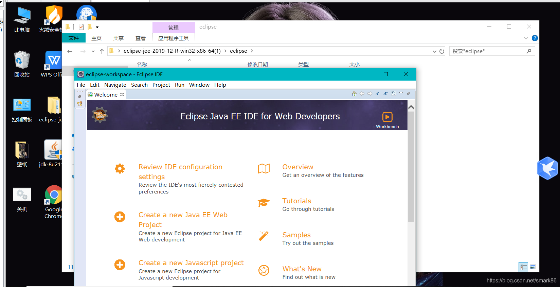This screenshot has height=287, width=560.
Task: Select Explorer 文件 ribbon tab
Action: pyautogui.click(x=74, y=38)
